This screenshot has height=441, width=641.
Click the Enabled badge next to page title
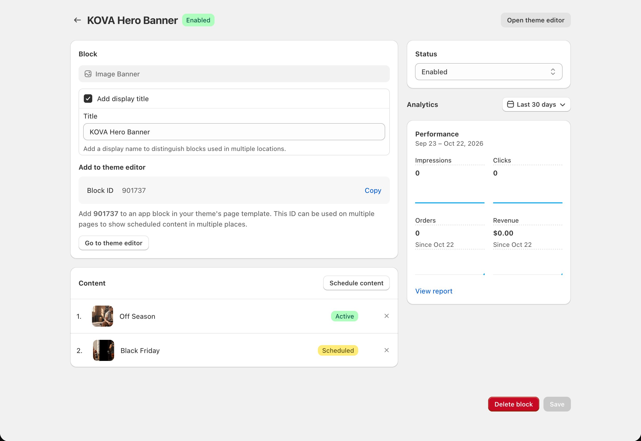tap(198, 20)
